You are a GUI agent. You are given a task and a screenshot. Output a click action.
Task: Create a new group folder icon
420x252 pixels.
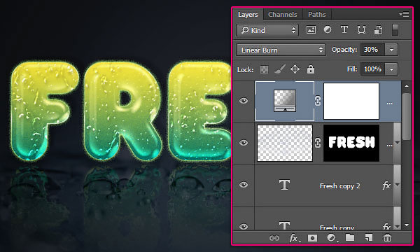(x=350, y=237)
